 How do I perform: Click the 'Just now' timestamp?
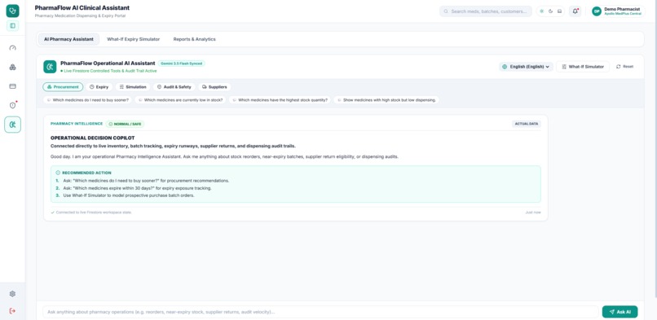(533, 213)
